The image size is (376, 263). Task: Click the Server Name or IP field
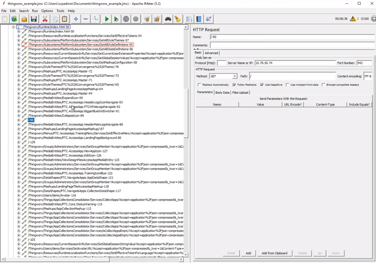[x=295, y=63]
